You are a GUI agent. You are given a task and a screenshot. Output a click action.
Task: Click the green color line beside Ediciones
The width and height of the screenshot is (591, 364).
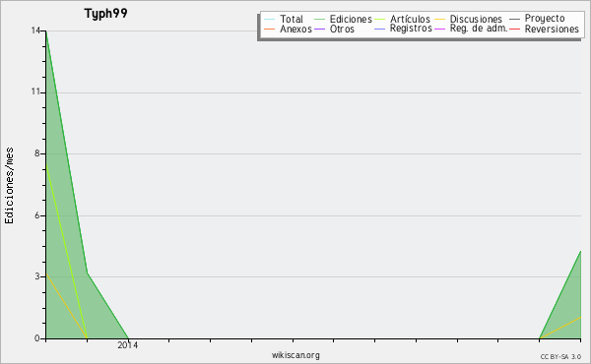click(319, 20)
